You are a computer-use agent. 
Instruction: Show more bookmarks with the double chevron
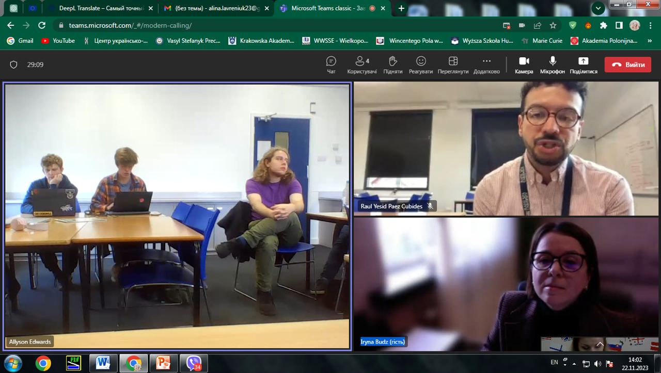coord(651,41)
